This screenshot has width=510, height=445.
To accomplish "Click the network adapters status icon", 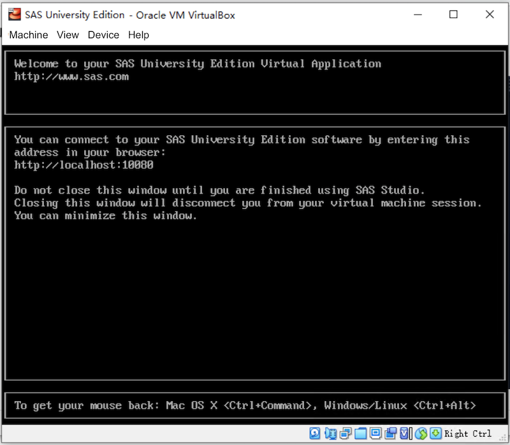I will pos(346,434).
